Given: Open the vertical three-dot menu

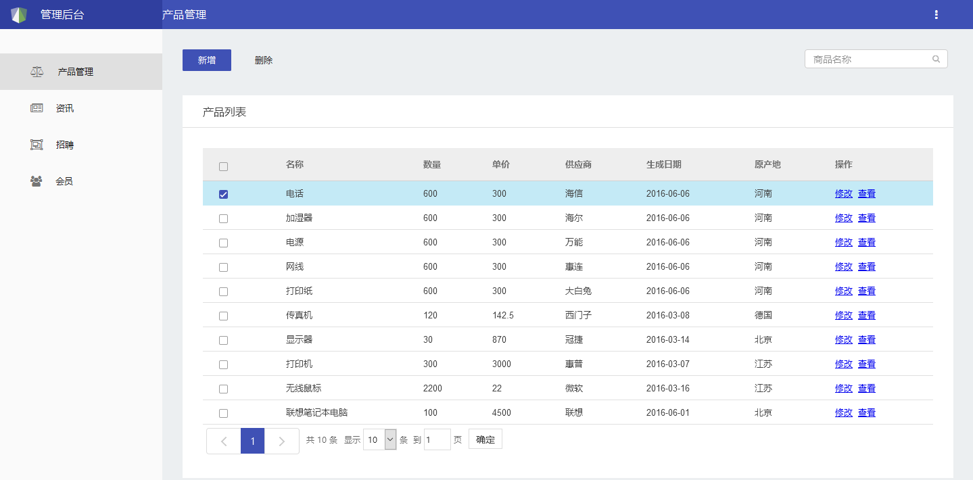Looking at the screenshot, I should (x=936, y=15).
